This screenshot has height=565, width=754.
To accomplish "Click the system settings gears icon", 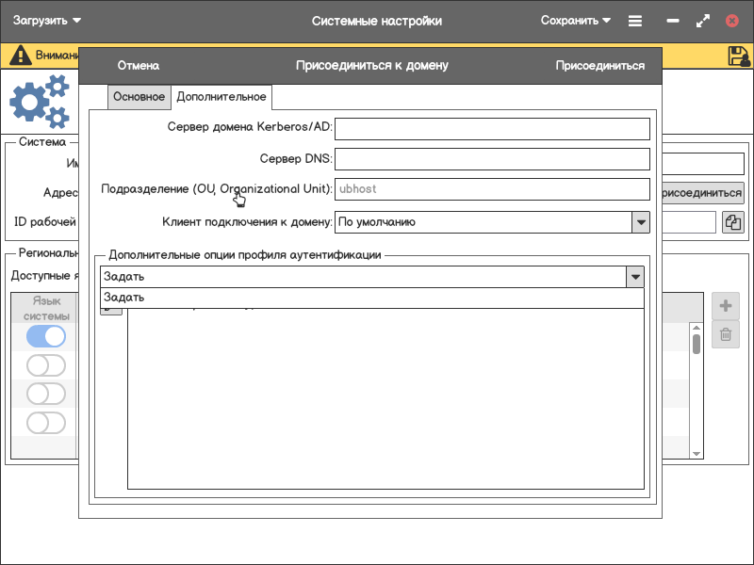I will pyautogui.click(x=40, y=103).
